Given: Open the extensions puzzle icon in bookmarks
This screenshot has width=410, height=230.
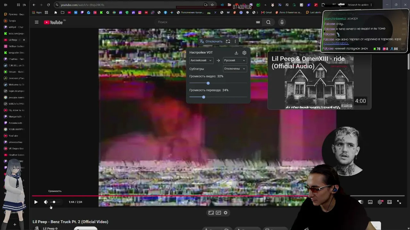Looking at the screenshot, I should (55, 12).
